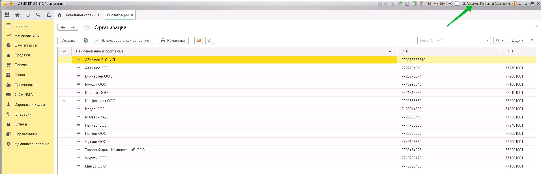
Task: Expand the magnifier search options dropdown
Action: 499,40
